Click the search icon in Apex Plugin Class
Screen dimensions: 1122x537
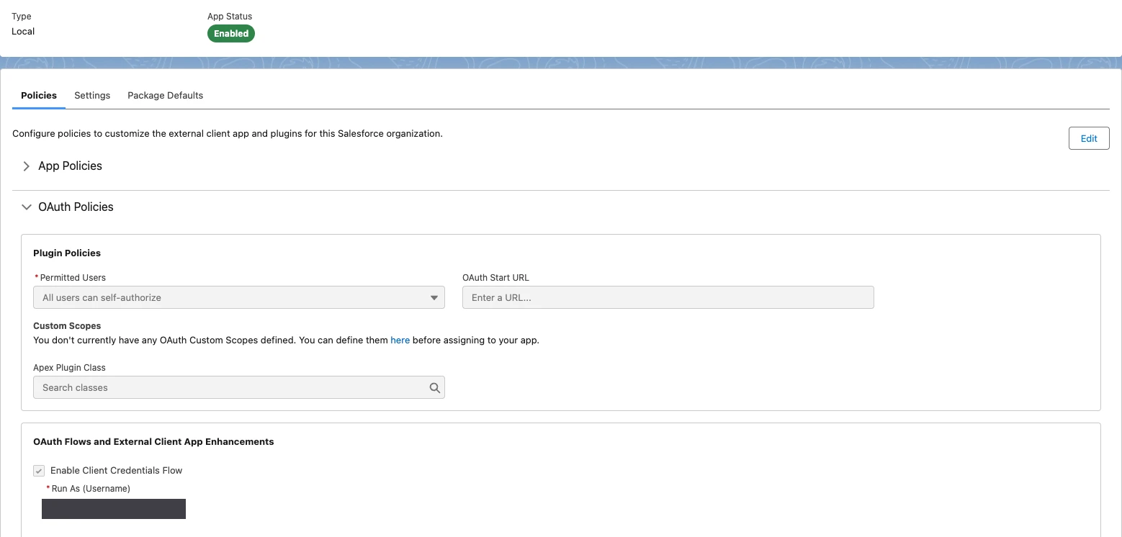point(434,387)
